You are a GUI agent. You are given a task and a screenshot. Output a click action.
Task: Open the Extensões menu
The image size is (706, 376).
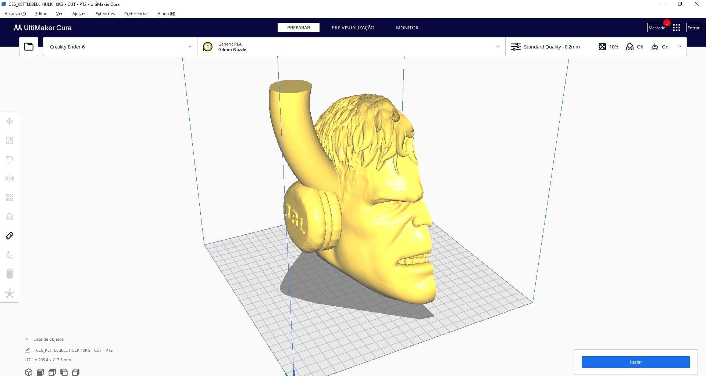105,14
